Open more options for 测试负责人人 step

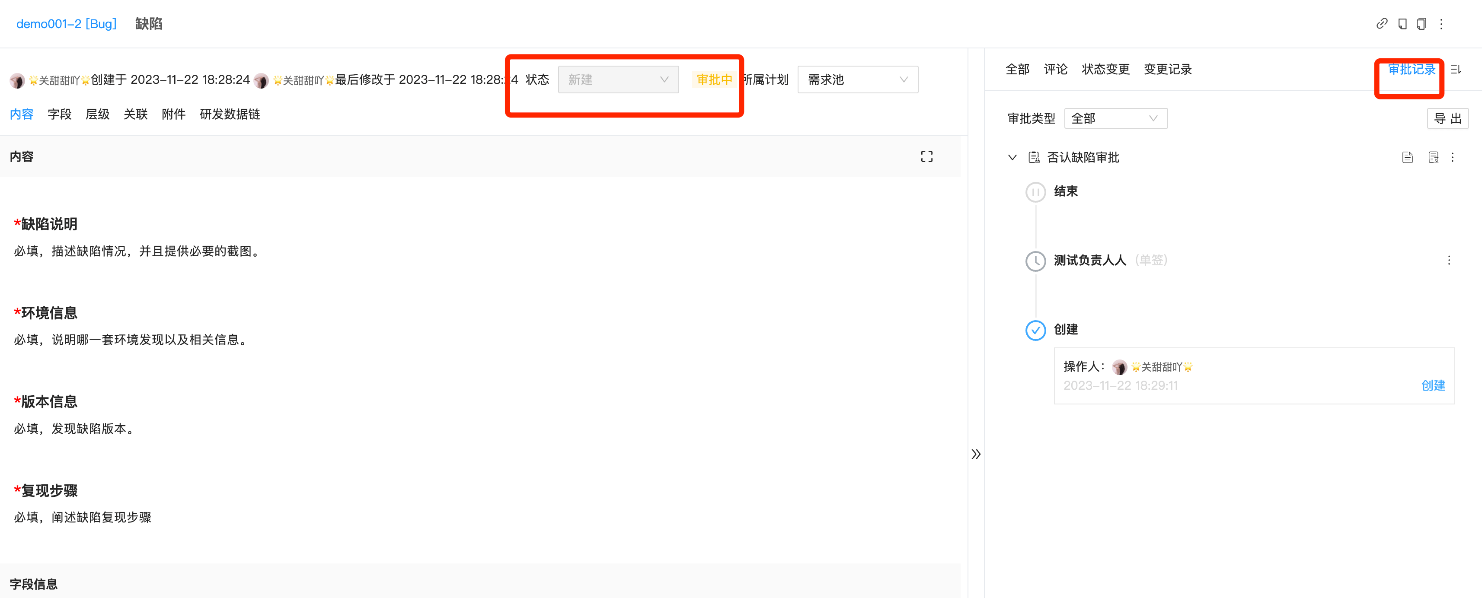pyautogui.click(x=1449, y=260)
